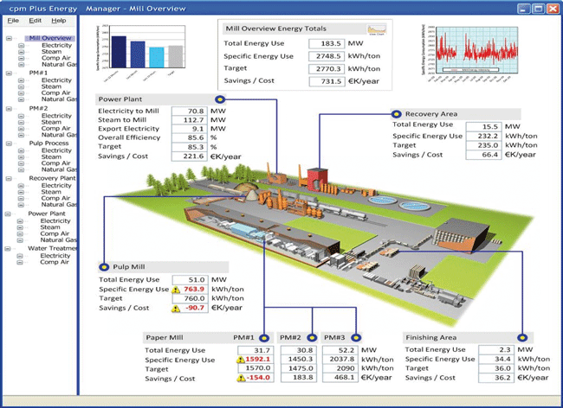563x408 pixels.
Task: Click Recovery Area Savings value 66.4
Action: (x=483, y=155)
